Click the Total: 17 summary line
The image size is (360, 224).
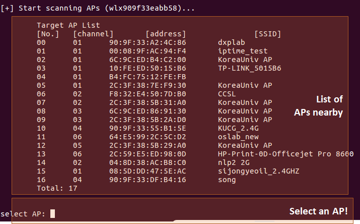coord(57,188)
